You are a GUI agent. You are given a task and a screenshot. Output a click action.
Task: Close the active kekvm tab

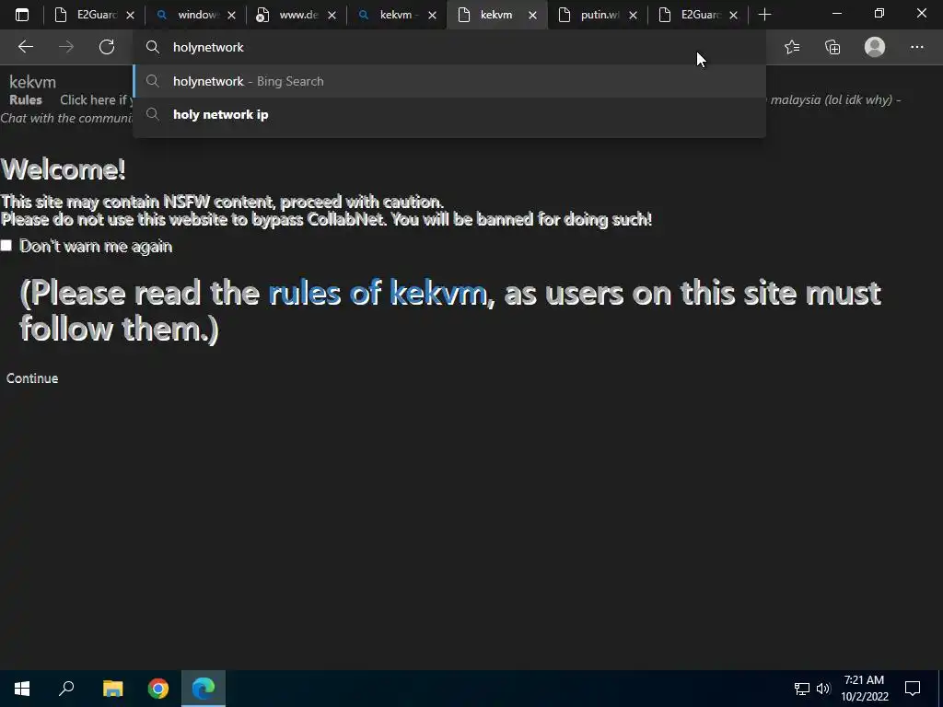click(x=532, y=16)
